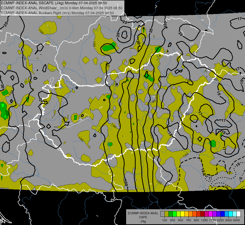Image resolution: width=245 pixels, height=225 pixels.
Task: Pick the white swatch at legend end
Action: pyautogui.click(x=238, y=214)
